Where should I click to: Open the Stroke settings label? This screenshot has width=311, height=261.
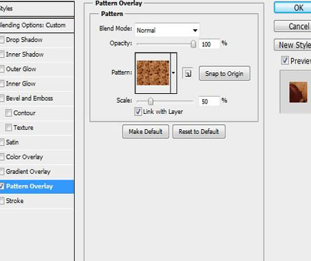15,201
